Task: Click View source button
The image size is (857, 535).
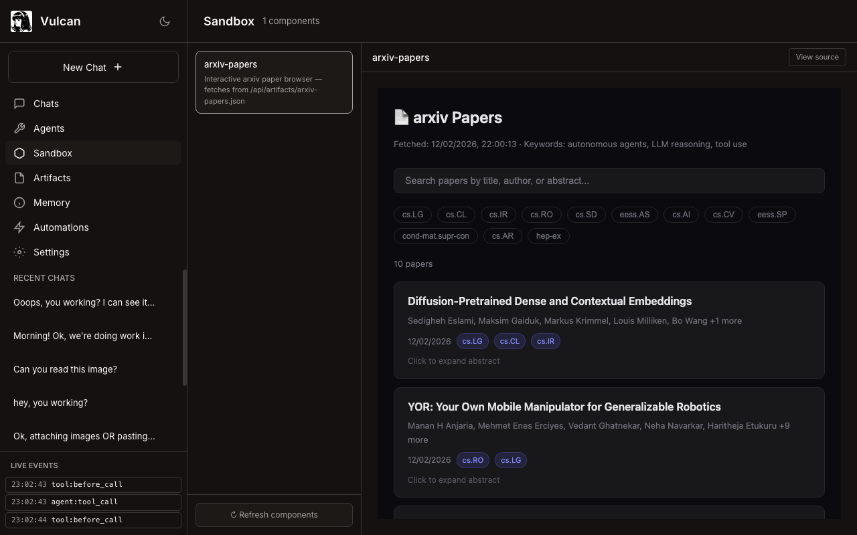Action: pos(817,58)
